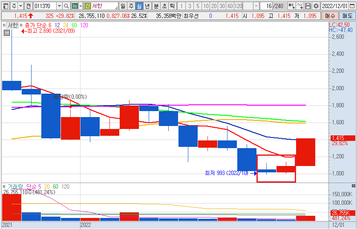Select interval 20 button
Image resolution: width=357 pixels, height=229 pixels.
point(214,6)
